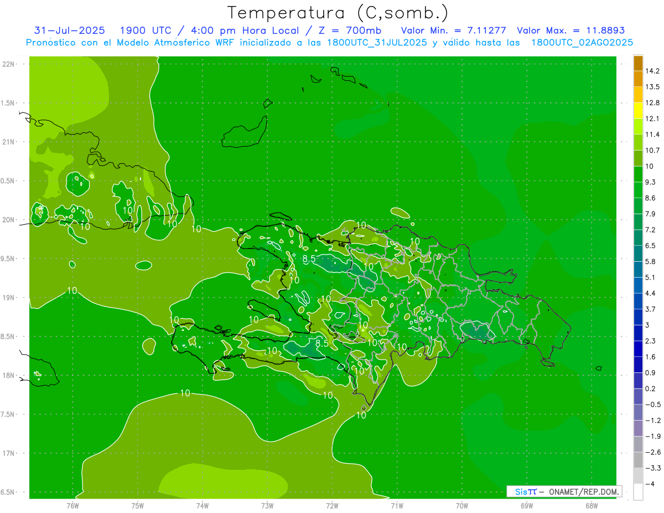This screenshot has width=664, height=513.
Task: Click the "-3.3" color bar label
Action: (x=653, y=468)
